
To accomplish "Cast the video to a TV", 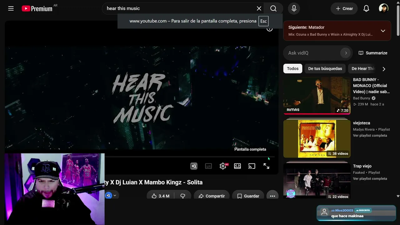I will click(x=252, y=166).
